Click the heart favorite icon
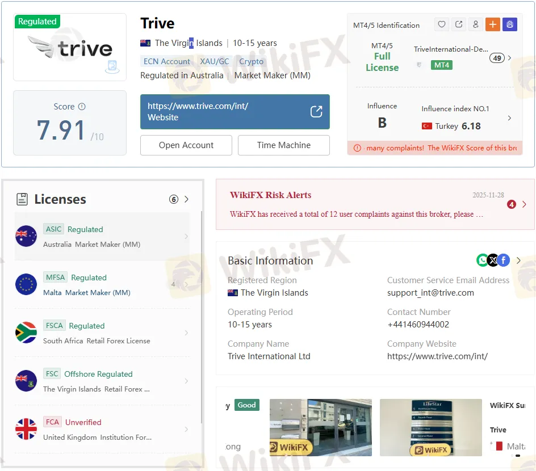 [442, 24]
